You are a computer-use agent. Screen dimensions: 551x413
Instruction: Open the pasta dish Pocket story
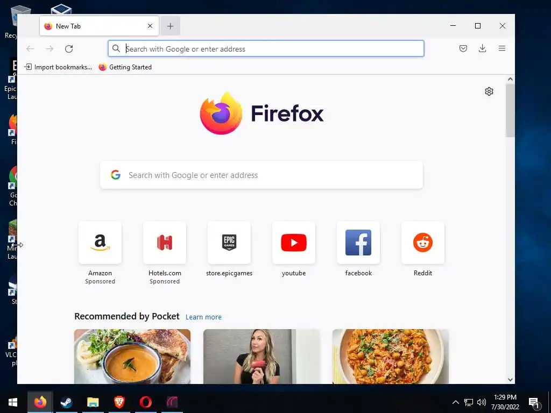point(391,357)
